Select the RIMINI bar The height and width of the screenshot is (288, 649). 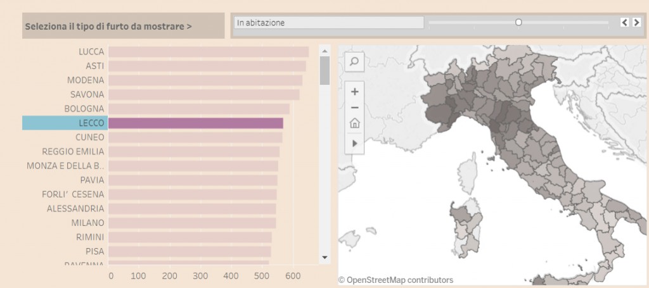point(190,237)
